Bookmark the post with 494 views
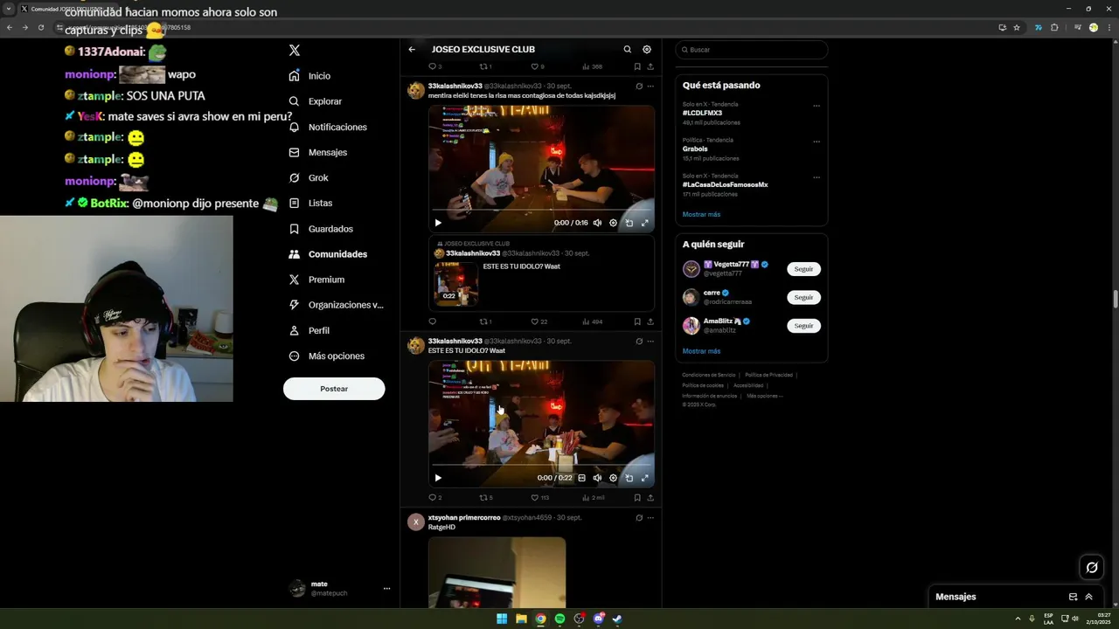 (637, 321)
